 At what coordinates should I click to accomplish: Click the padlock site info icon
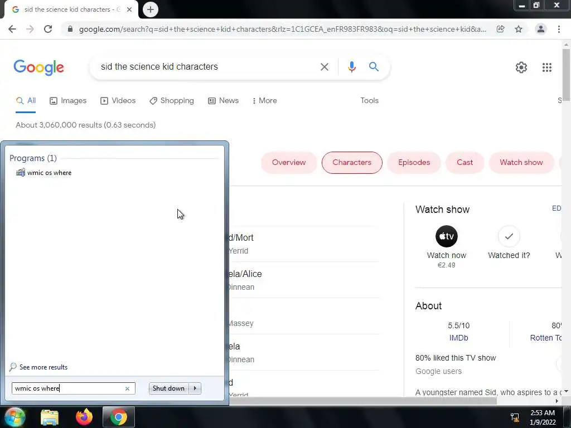coord(70,29)
